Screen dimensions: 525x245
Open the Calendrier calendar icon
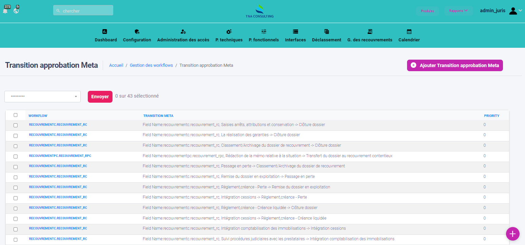tap(409, 32)
